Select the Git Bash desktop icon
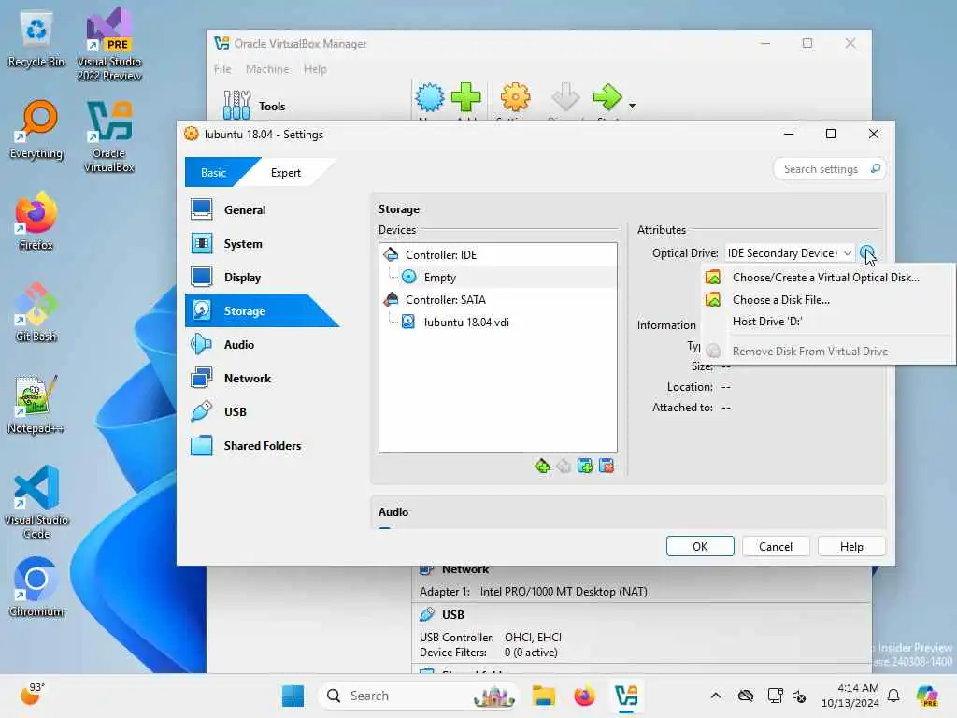The image size is (957, 718). (x=36, y=312)
